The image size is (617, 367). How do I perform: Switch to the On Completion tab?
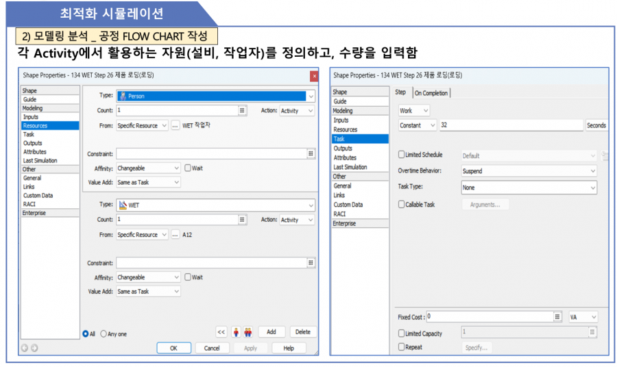431,93
